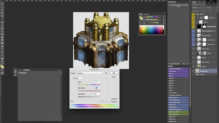Run the Multiply Layer action
The height and width of the screenshot is (123, 219).
(178, 97)
